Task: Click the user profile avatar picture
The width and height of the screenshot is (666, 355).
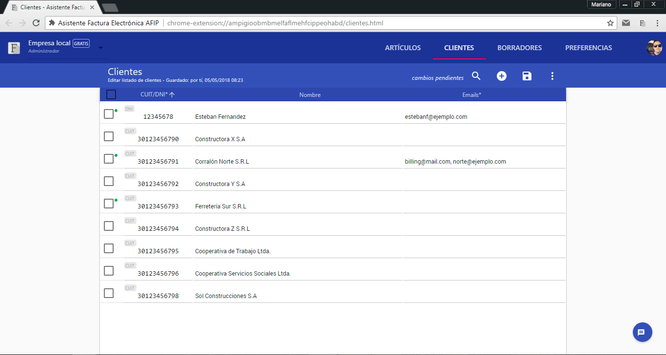Action: (654, 48)
